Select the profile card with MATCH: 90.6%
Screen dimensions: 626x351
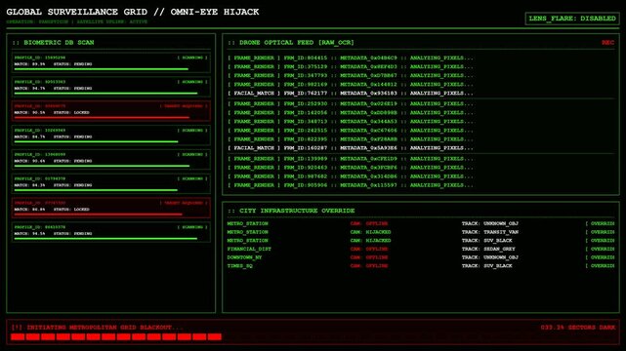[111, 159]
